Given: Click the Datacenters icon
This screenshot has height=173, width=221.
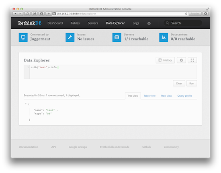Looking at the screenshot, I should coord(164,37).
